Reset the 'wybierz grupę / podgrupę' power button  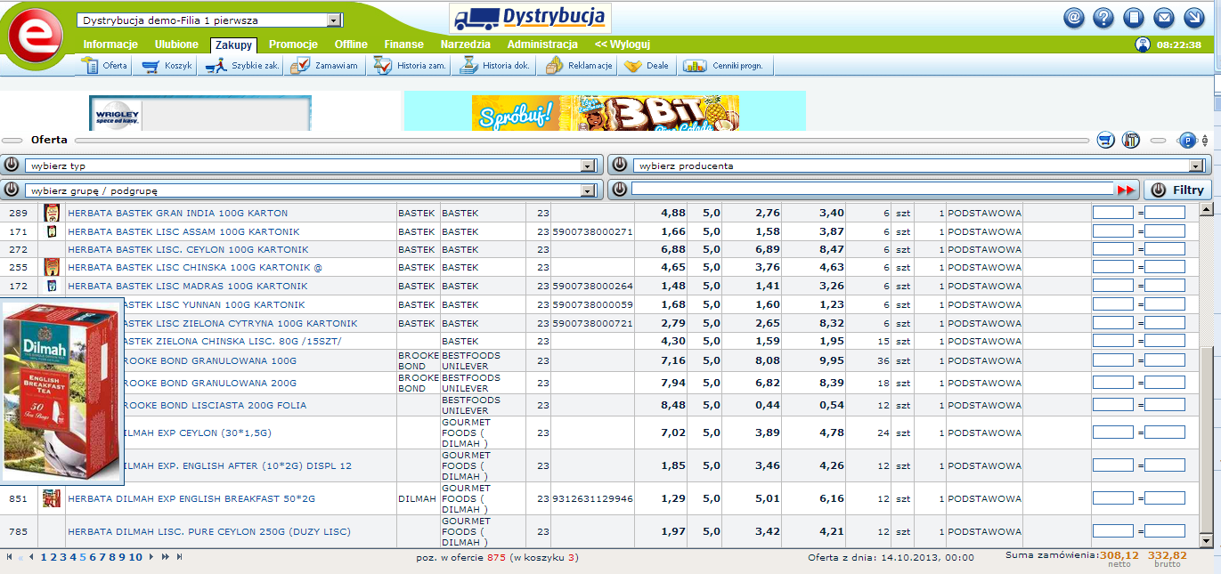[x=12, y=190]
